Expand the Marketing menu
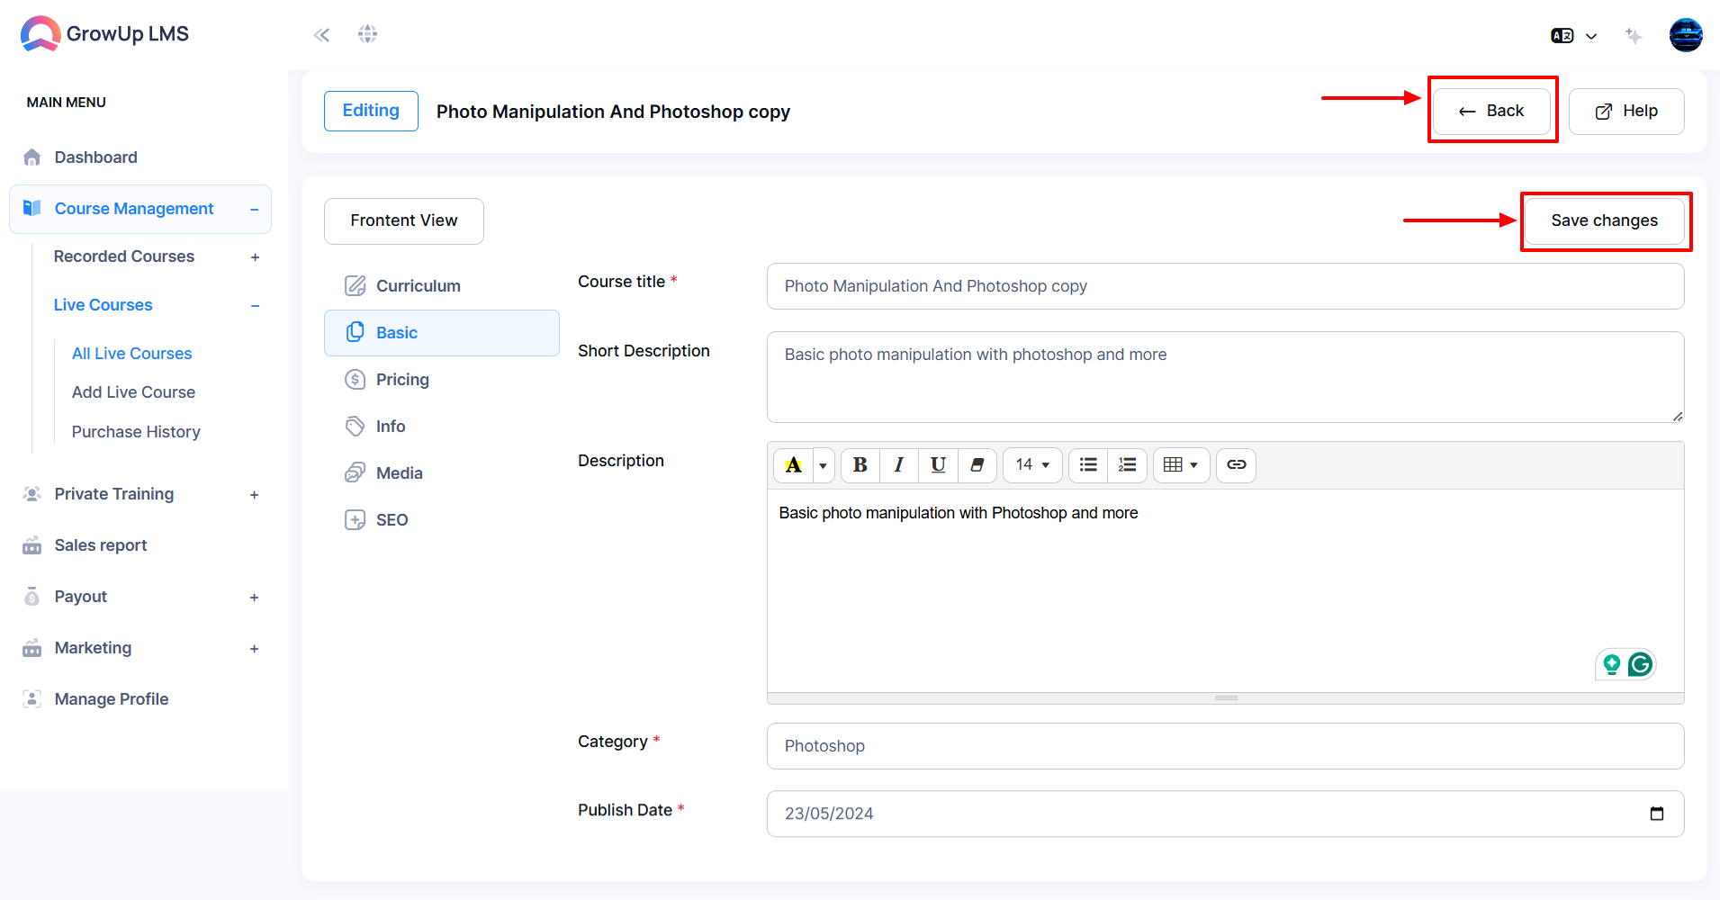This screenshot has height=900, width=1720. pos(255,649)
